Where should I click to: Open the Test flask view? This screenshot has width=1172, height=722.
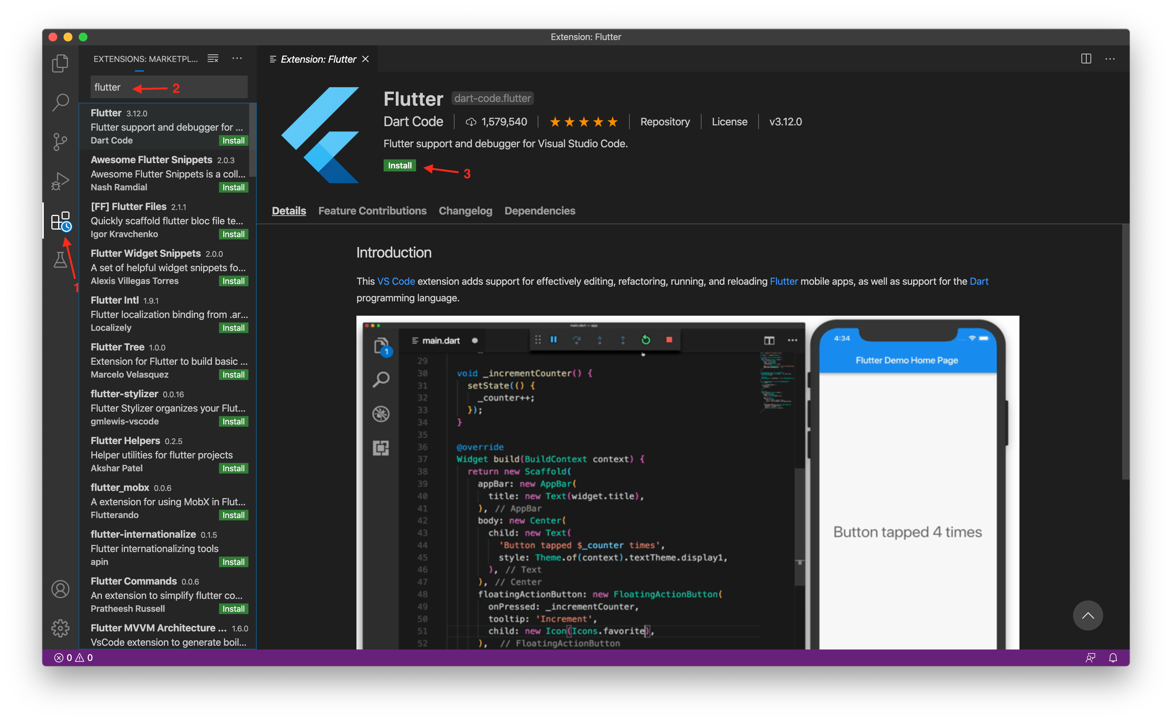coord(60,260)
